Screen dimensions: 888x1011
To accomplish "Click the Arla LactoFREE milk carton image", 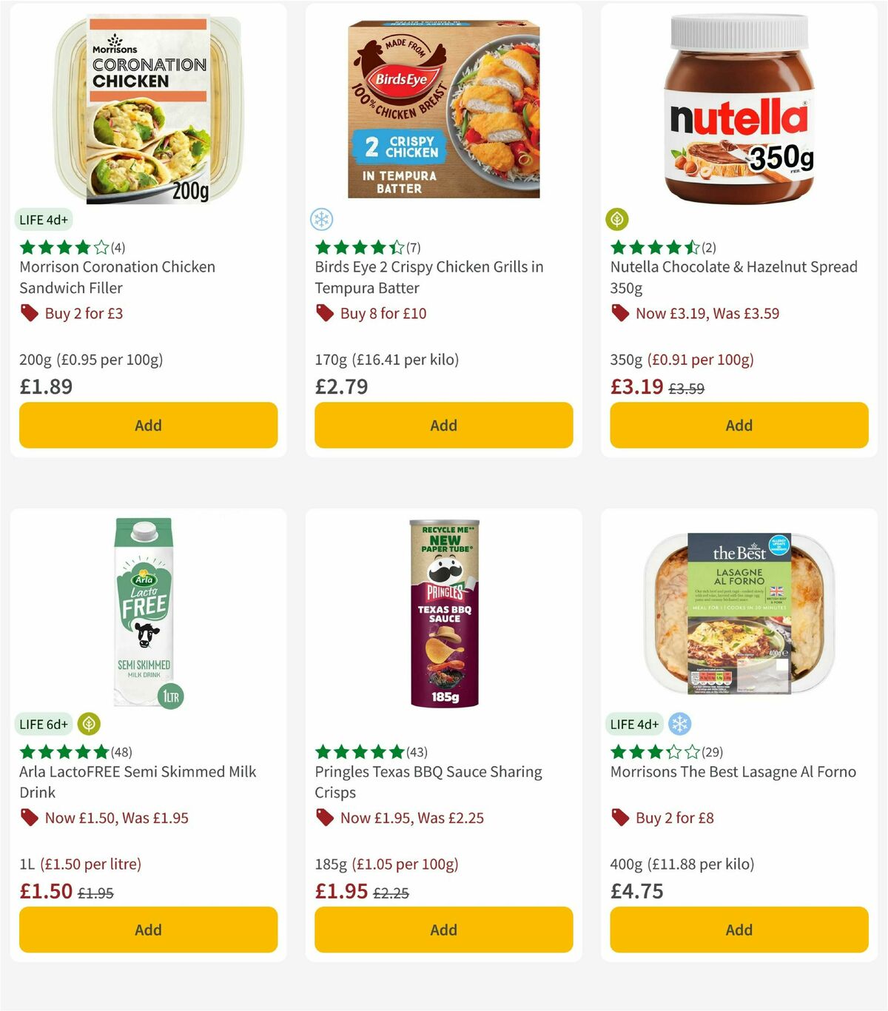I will tap(145, 614).
